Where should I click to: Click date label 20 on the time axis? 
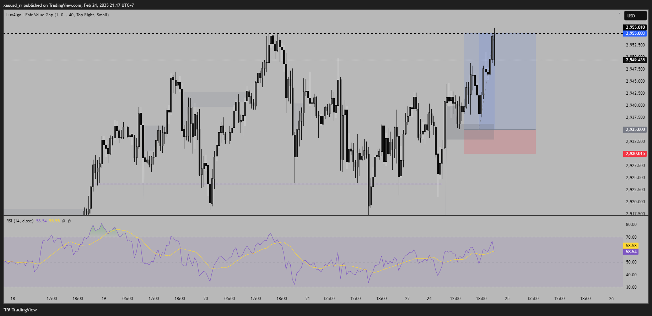(x=206, y=299)
